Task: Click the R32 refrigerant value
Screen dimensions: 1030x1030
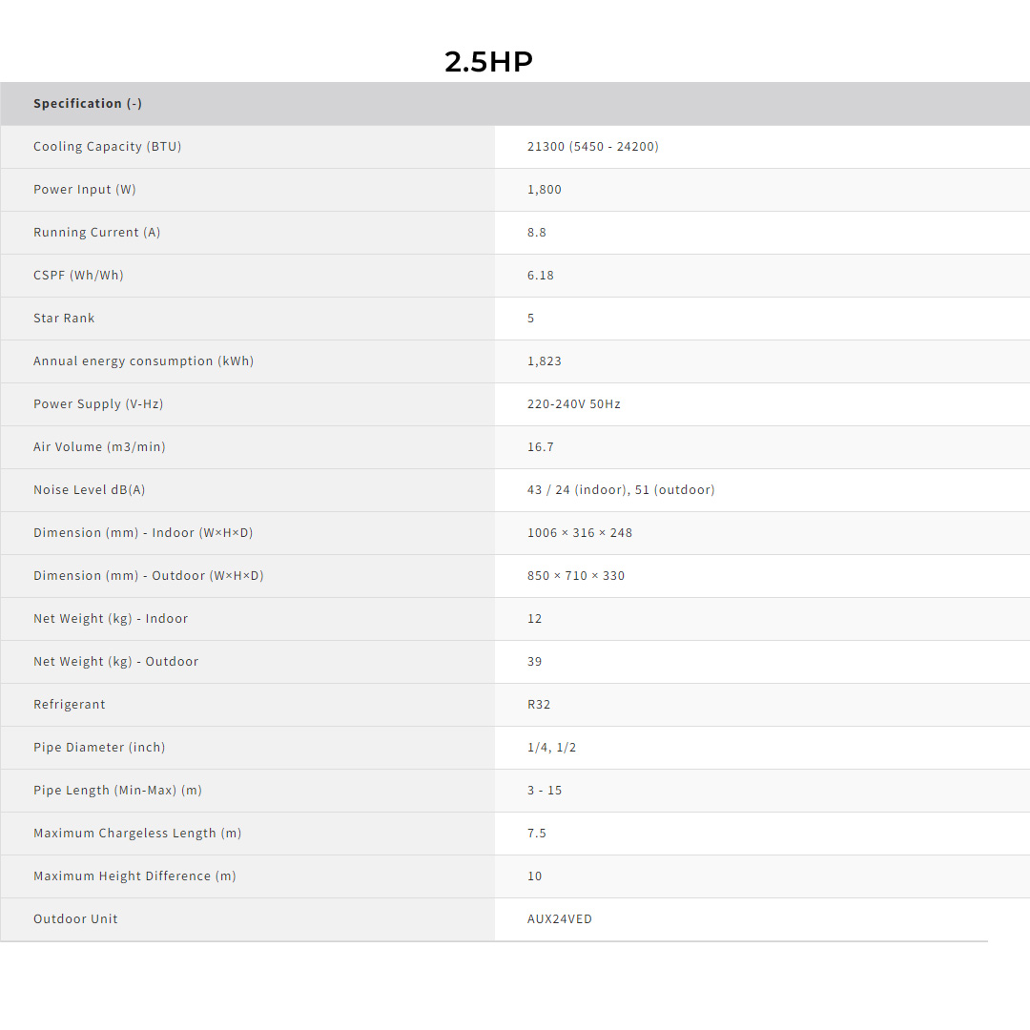Action: pyautogui.click(x=539, y=705)
